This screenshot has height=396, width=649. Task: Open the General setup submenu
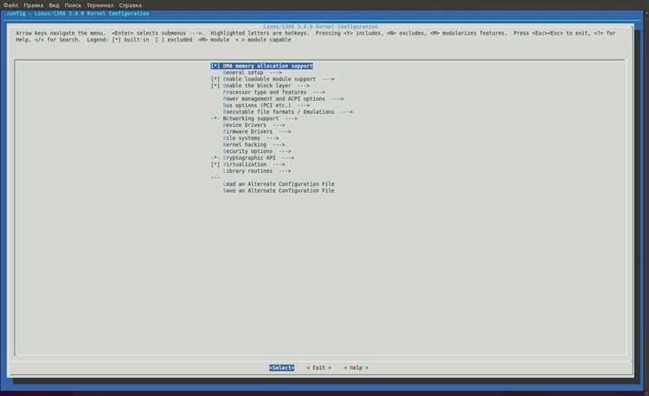tap(252, 73)
